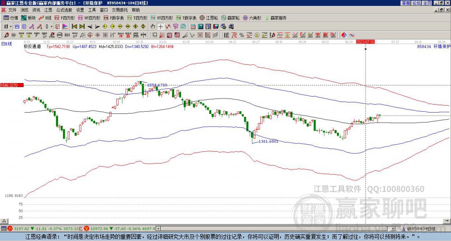
Task: Toggle the crosshair cursor tool
Action: (160, 26)
